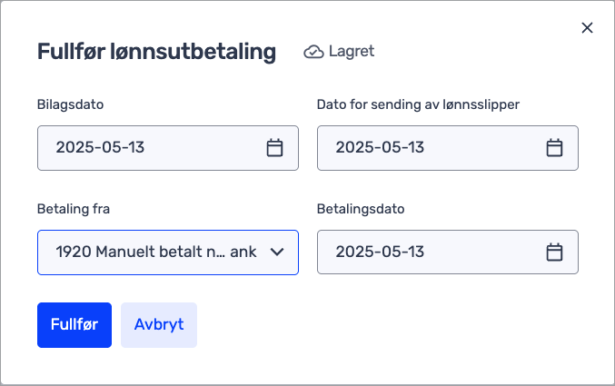Close the dialog with the X icon
Image resolution: width=615 pixels, height=386 pixels.
tap(587, 28)
